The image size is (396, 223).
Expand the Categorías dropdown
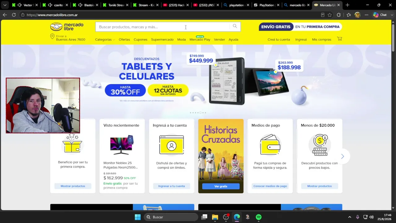(105, 39)
